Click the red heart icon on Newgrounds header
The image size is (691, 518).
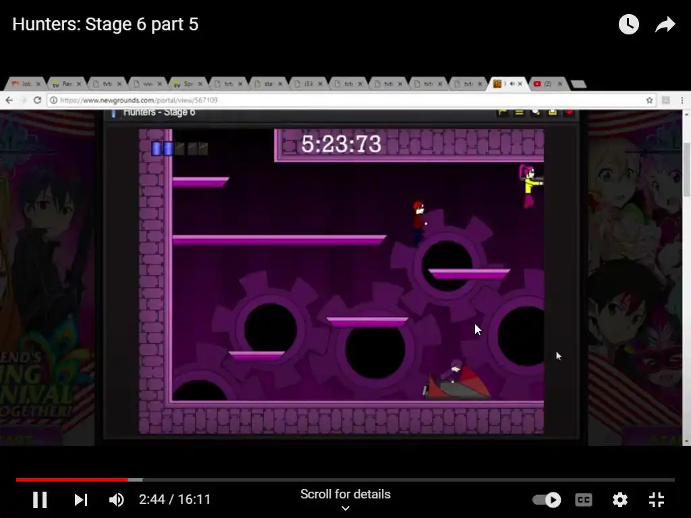[569, 113]
